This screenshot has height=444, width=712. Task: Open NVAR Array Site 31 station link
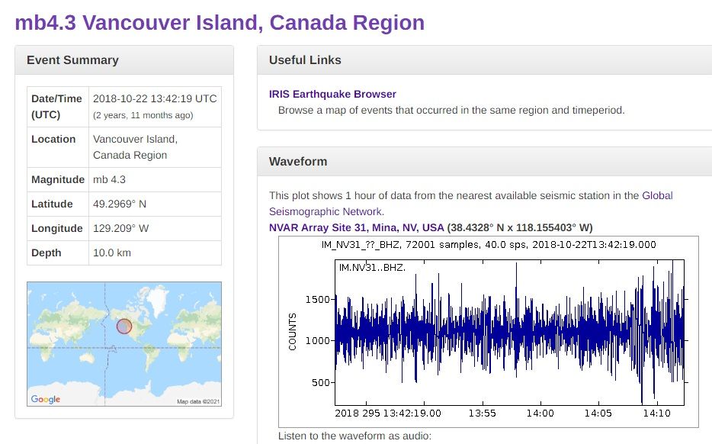357,227
